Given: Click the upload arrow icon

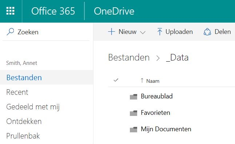Looking at the screenshot, I should point(160,32).
